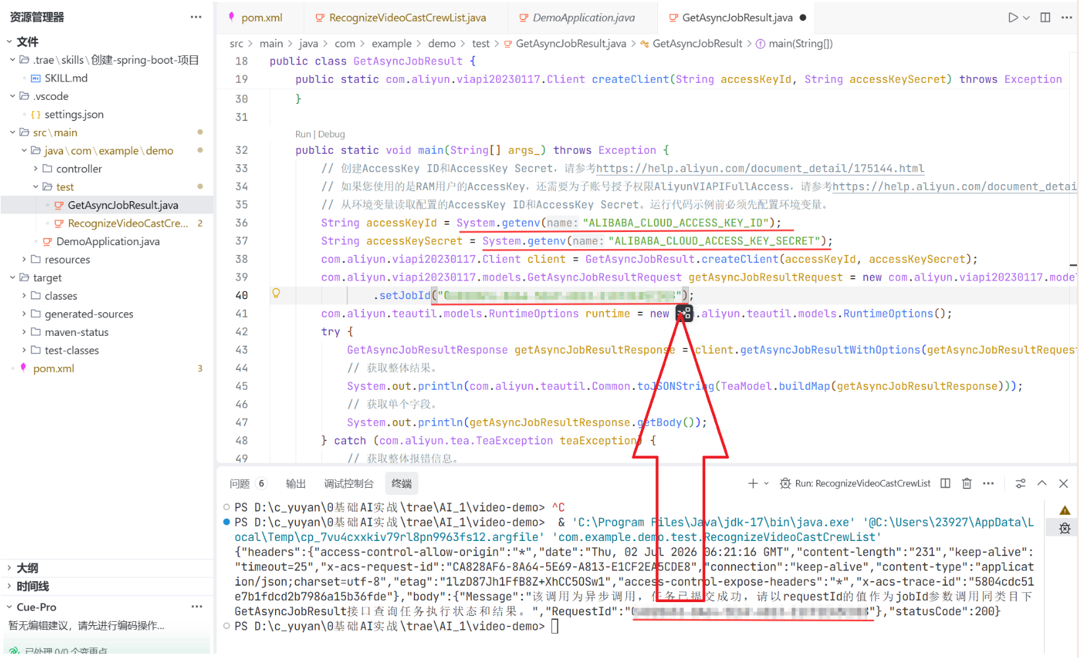
Task: Open the new terminal launch profile dropdown
Action: click(766, 483)
